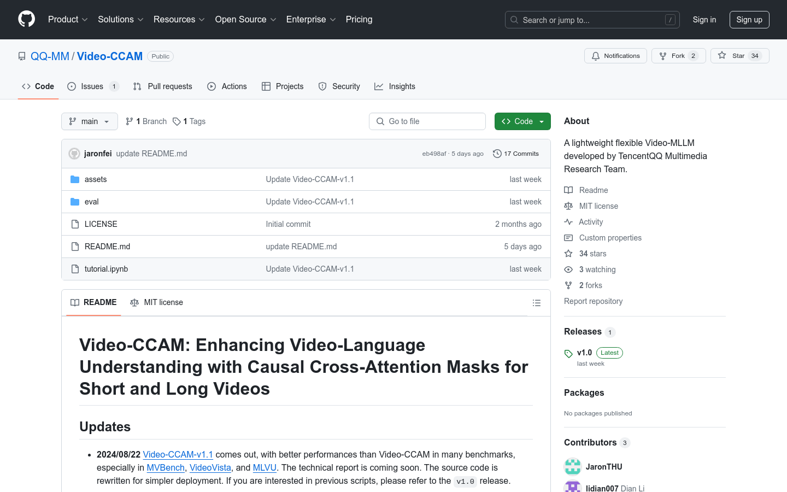Image resolution: width=787 pixels, height=492 pixels.
Task: Open the tutorial.ipynb file
Action: [x=107, y=269]
